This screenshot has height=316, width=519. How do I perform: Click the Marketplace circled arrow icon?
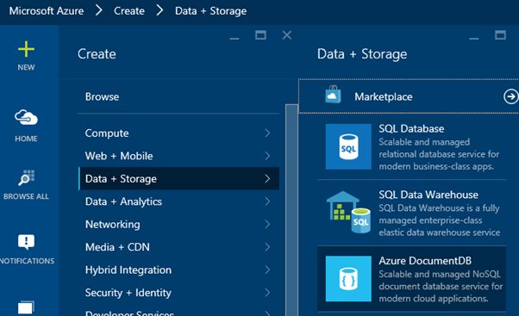click(x=511, y=96)
